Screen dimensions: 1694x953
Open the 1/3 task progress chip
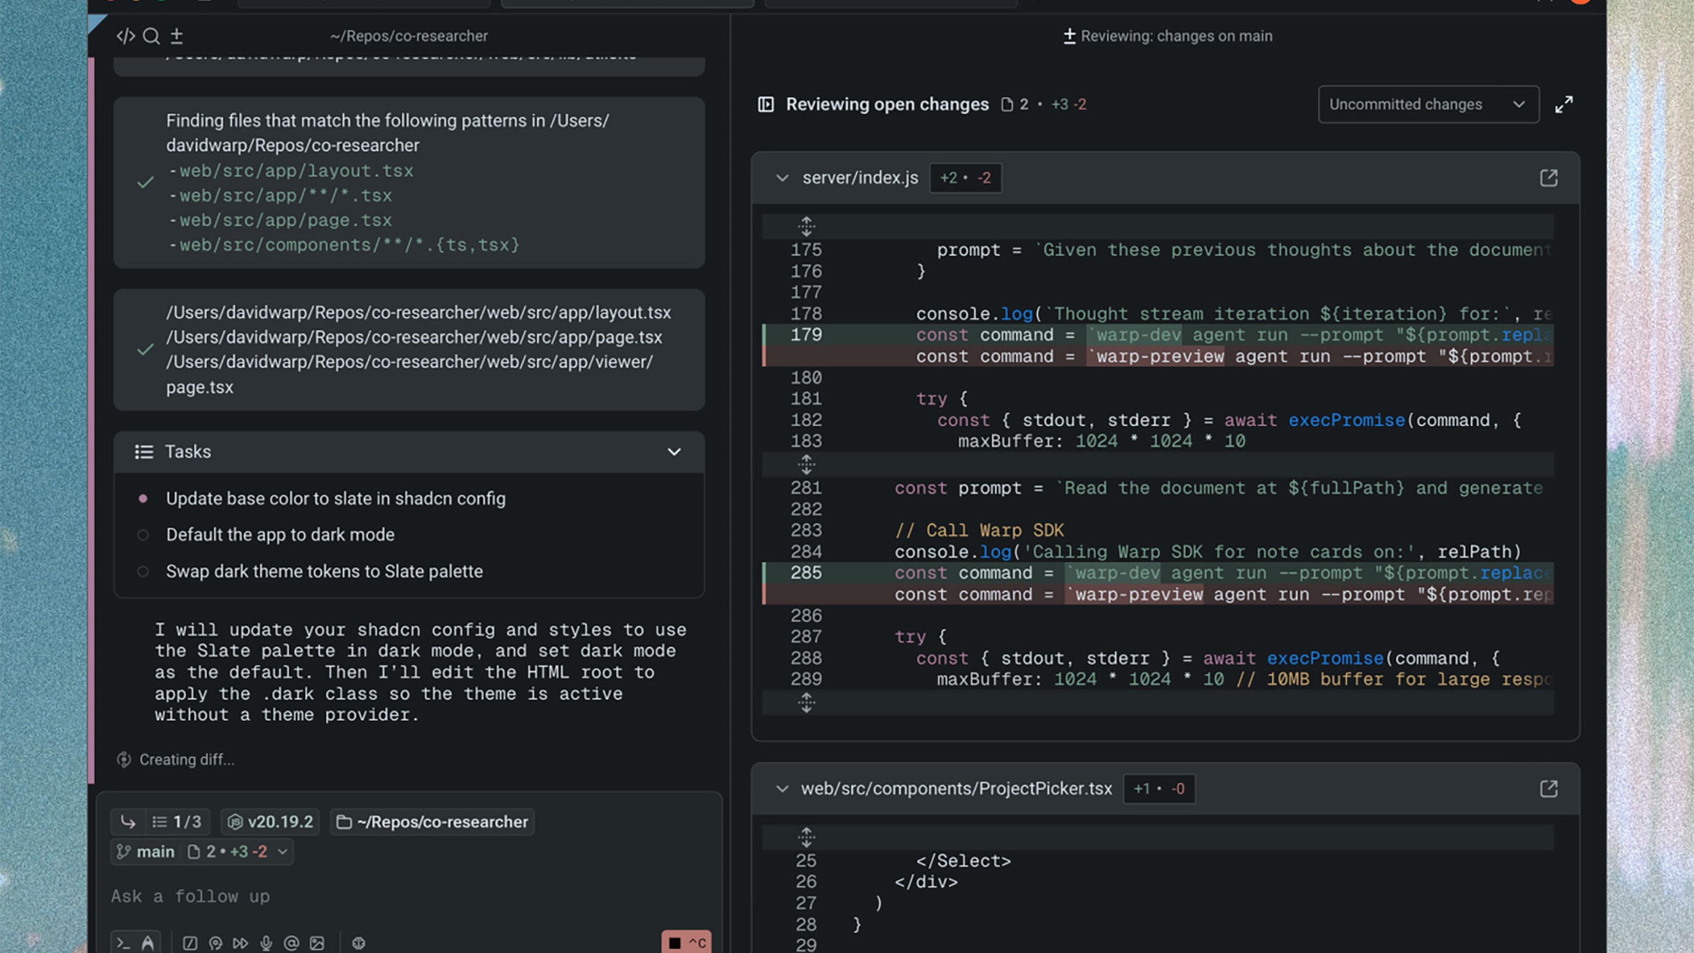[176, 822]
